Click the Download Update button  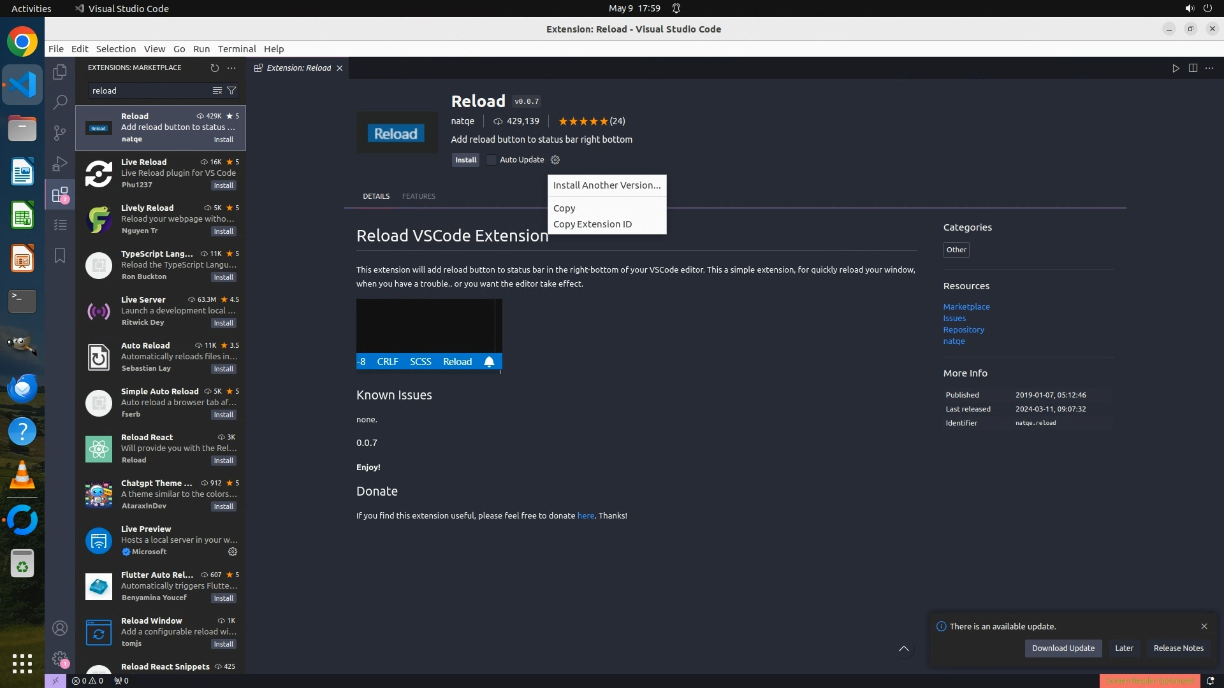pyautogui.click(x=1063, y=648)
